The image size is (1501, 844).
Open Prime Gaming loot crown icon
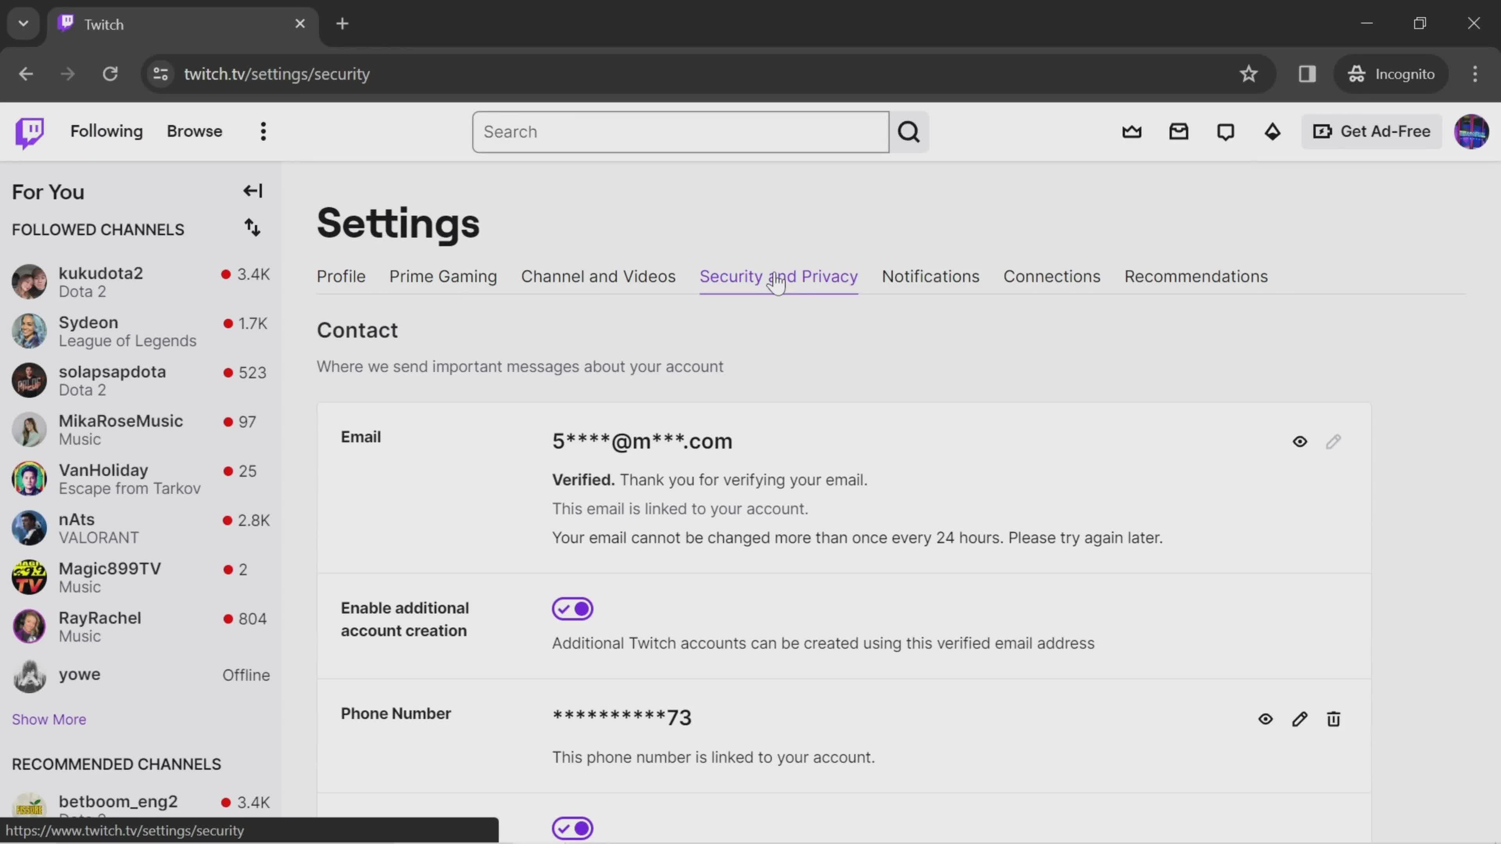click(1132, 132)
